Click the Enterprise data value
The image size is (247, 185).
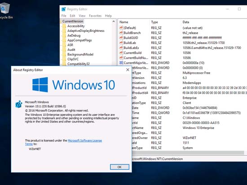point(190,98)
